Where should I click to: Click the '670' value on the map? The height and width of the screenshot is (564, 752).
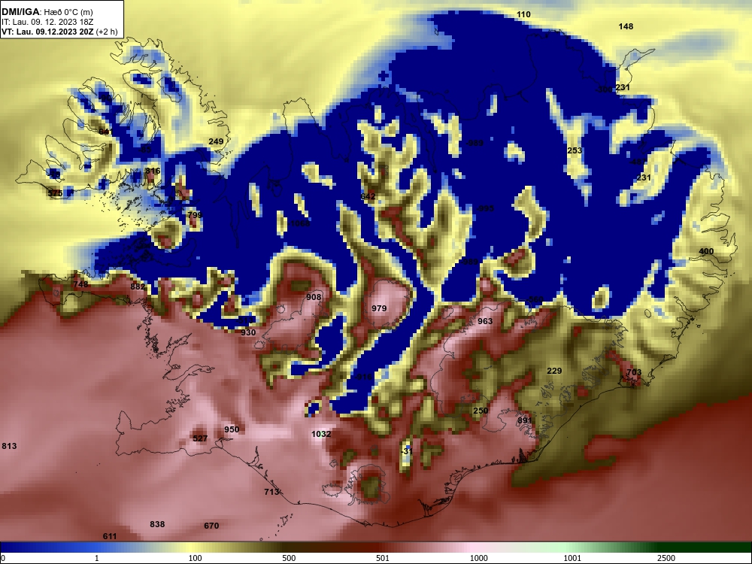point(211,526)
